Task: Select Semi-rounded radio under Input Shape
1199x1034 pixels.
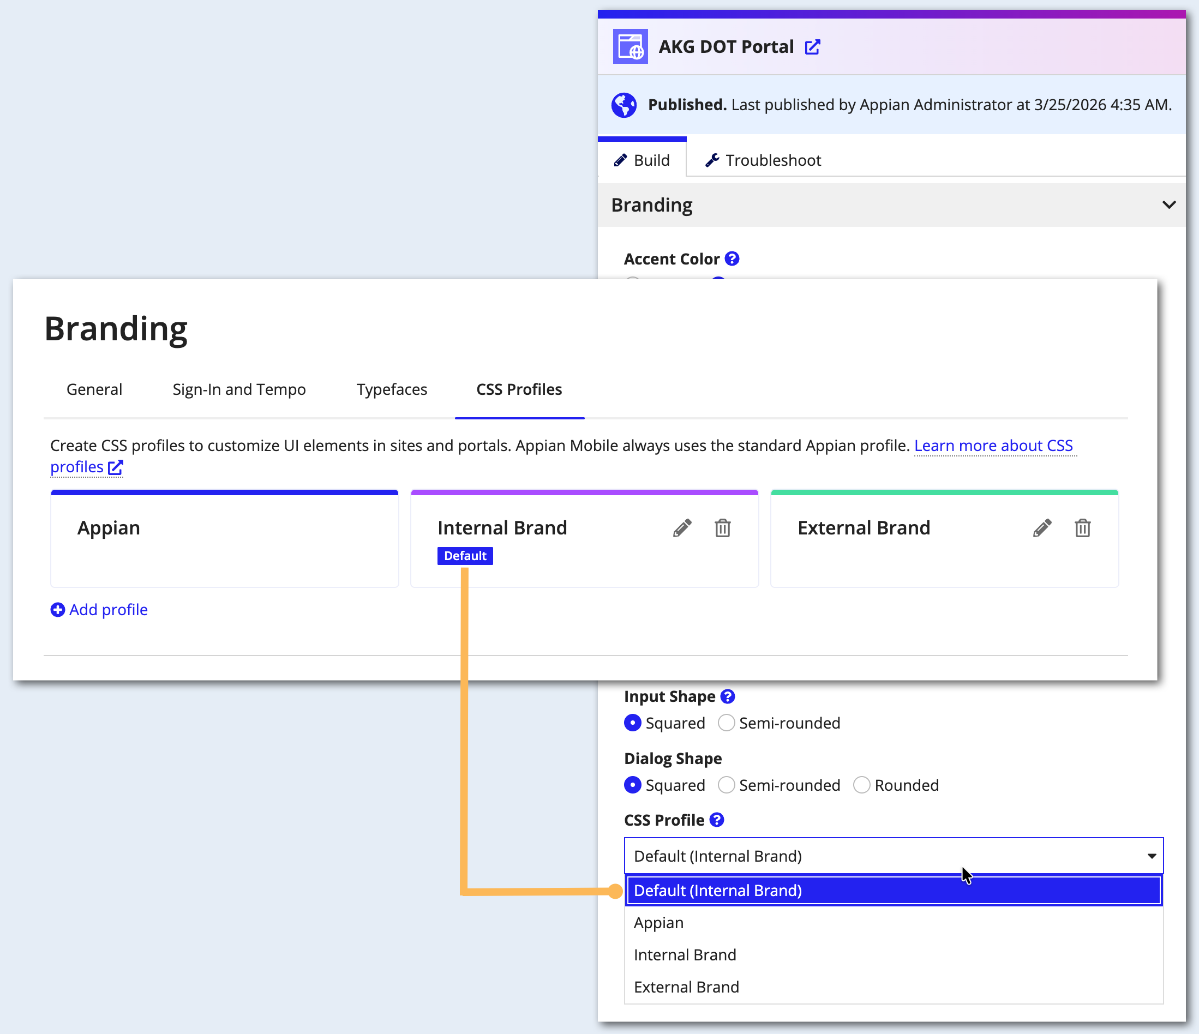Action: tap(726, 723)
